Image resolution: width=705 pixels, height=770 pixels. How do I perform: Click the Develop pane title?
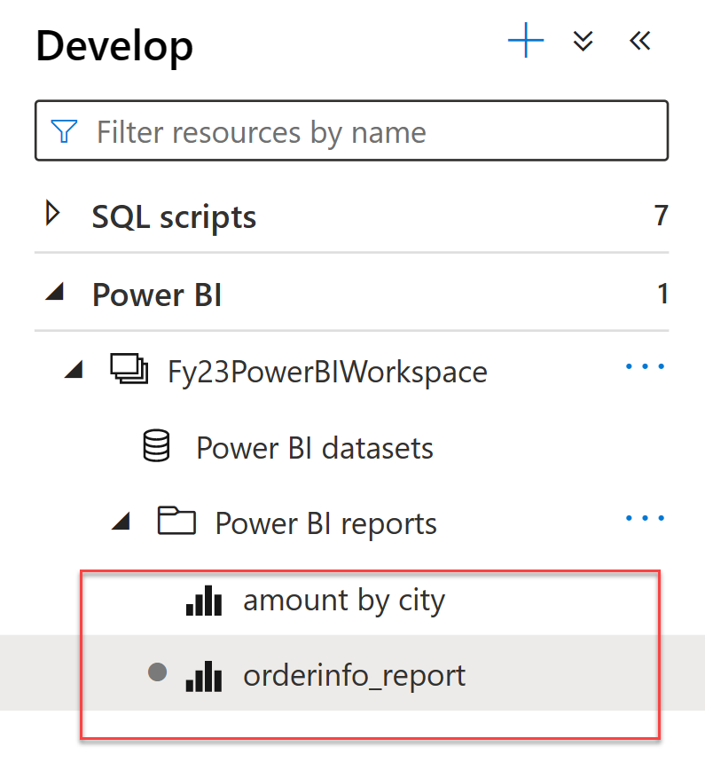click(114, 46)
